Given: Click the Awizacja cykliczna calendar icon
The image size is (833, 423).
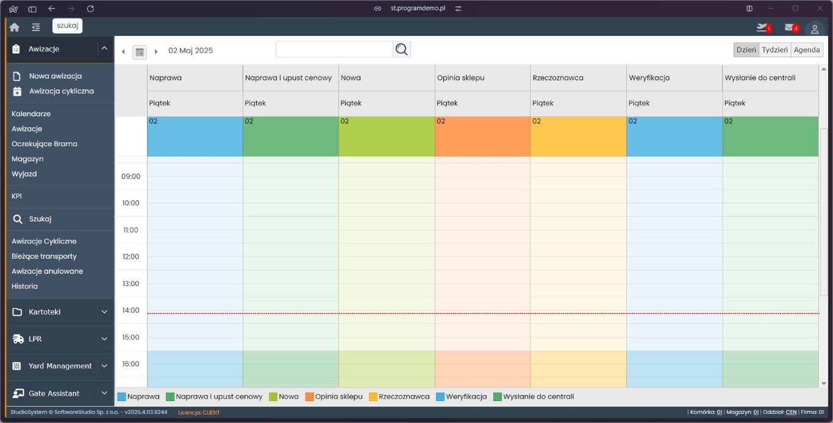Looking at the screenshot, I should (x=17, y=91).
